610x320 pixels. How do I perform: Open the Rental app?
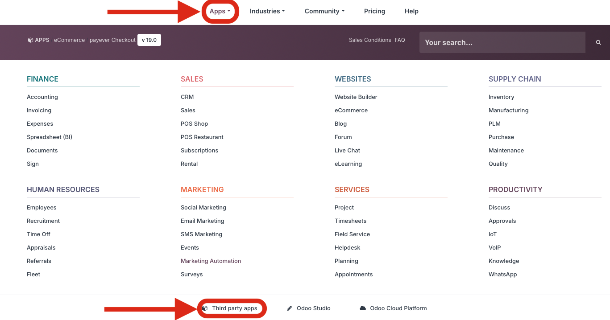pyautogui.click(x=189, y=164)
